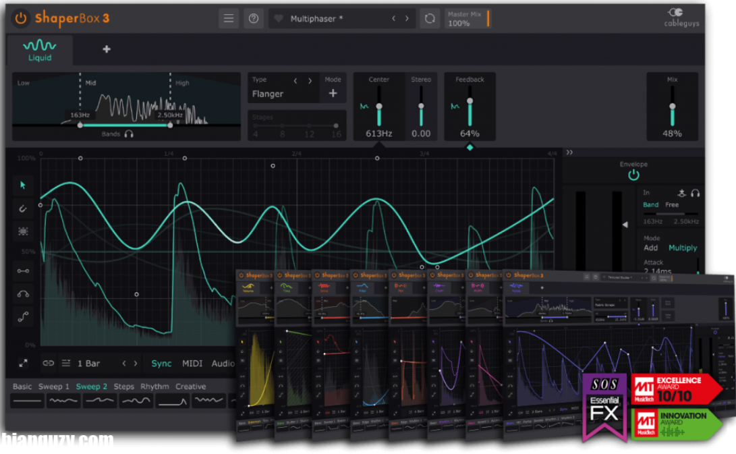Switch trigger mode to Audio
The width and height of the screenshot is (736, 454).
[223, 364]
